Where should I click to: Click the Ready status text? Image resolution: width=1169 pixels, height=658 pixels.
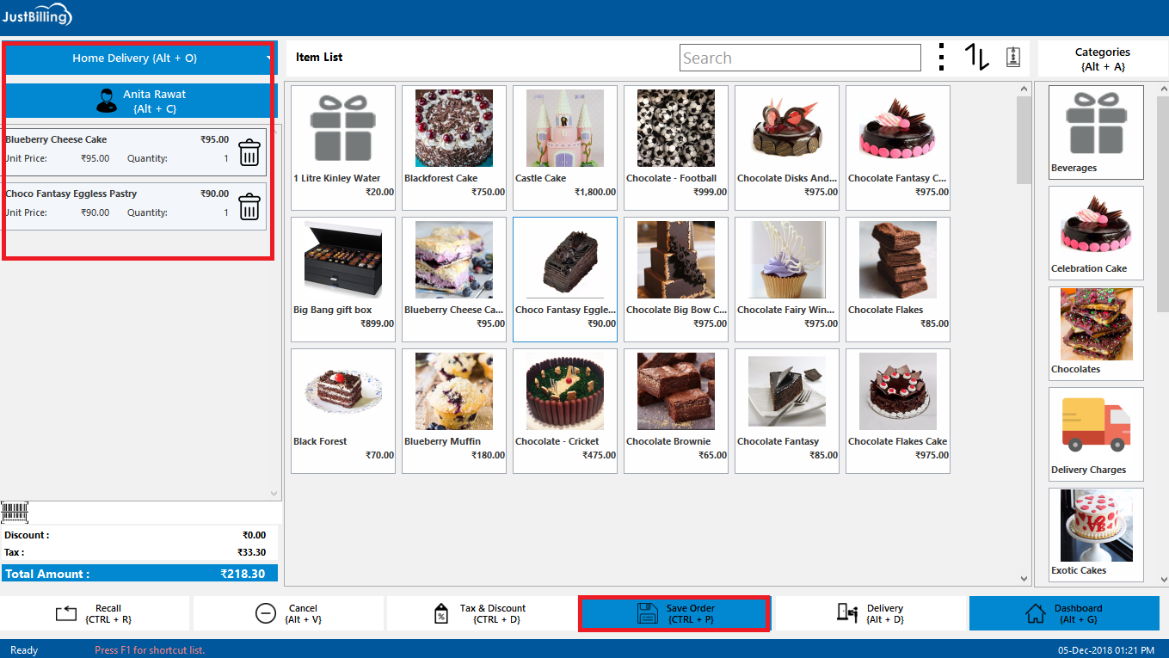point(24,650)
